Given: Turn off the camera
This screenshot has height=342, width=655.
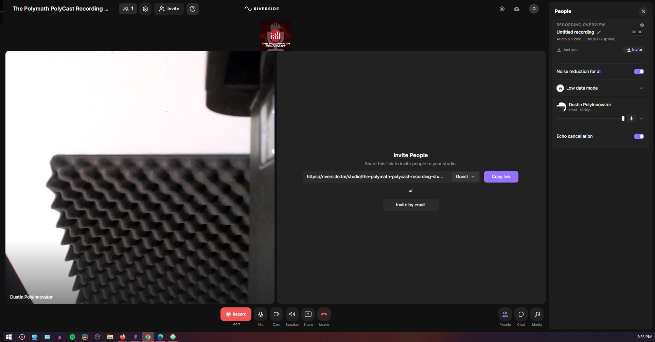Looking at the screenshot, I should [276, 314].
